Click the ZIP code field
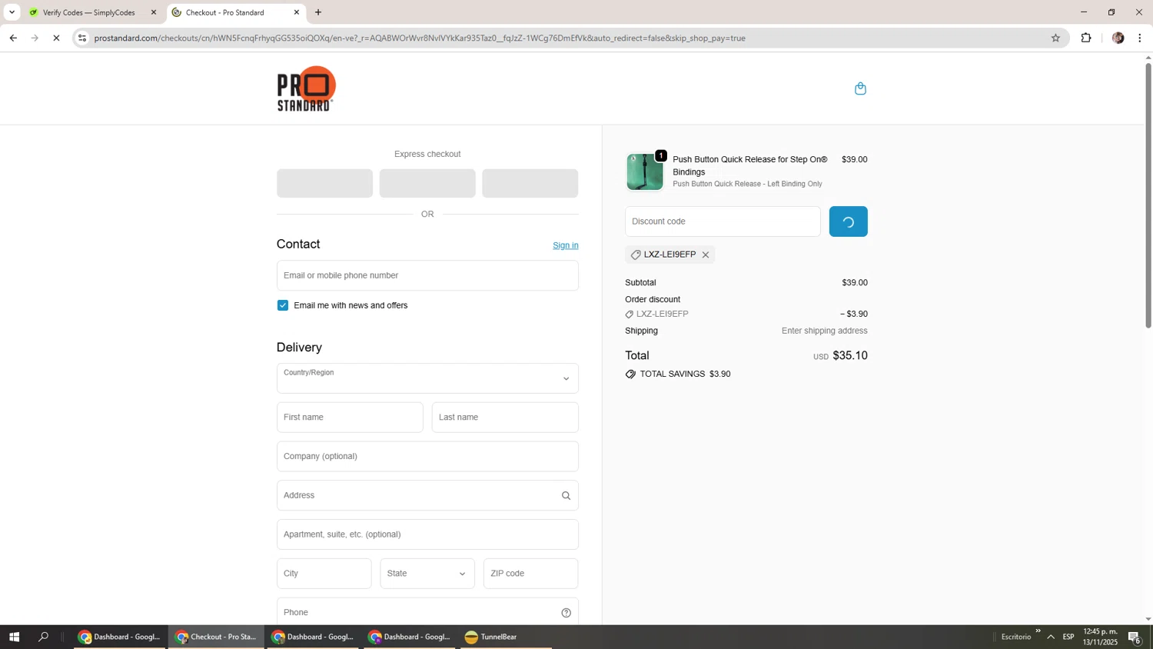 (530, 574)
